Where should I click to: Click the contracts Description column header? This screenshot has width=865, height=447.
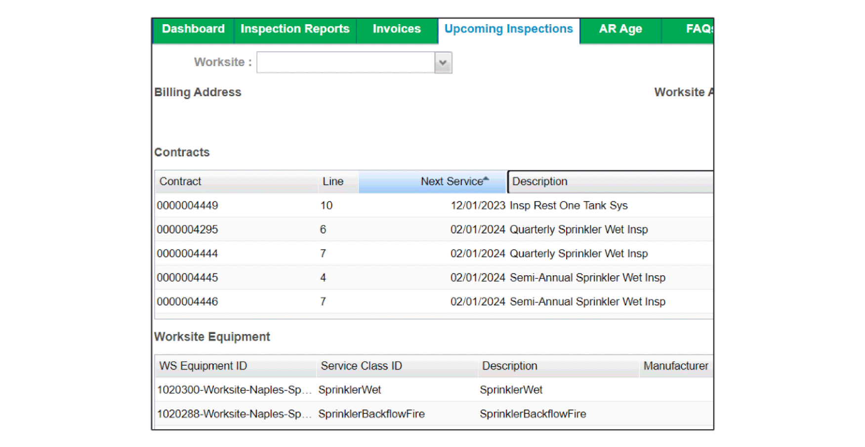(x=540, y=182)
